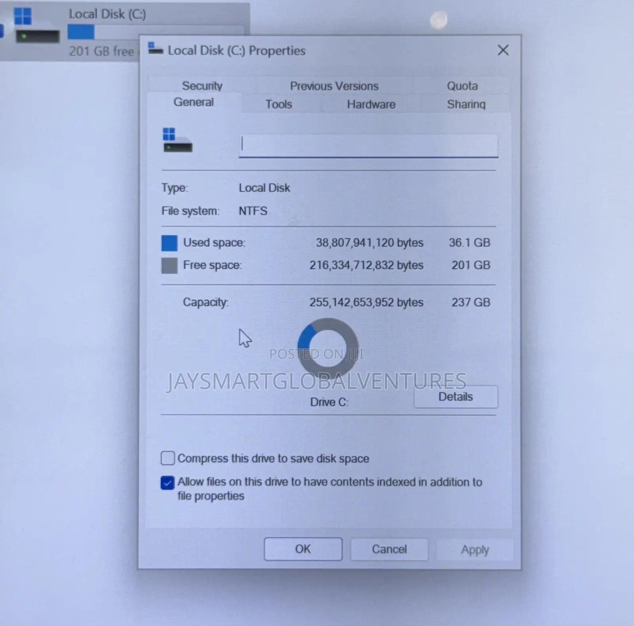The image size is (634, 626).
Task: Click the '201 GB free' text in Explorer
Action: [102, 51]
